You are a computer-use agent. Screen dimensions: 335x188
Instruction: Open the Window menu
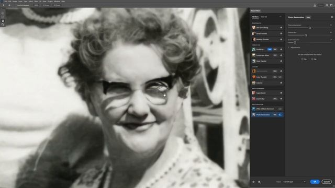(x=57, y=1)
